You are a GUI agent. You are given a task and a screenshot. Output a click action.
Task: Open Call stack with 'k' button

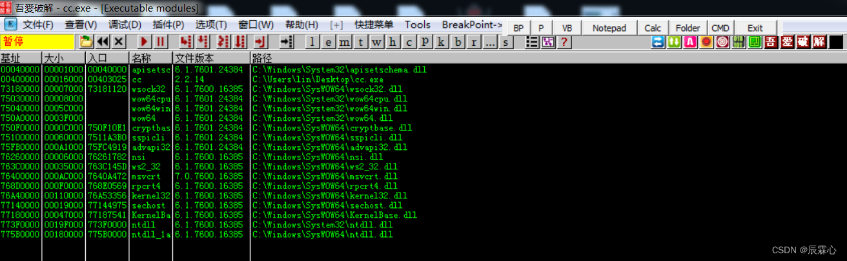[x=442, y=42]
